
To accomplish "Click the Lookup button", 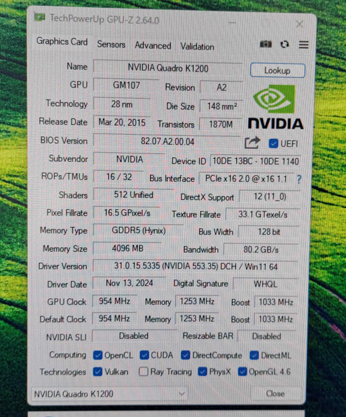I will [278, 70].
